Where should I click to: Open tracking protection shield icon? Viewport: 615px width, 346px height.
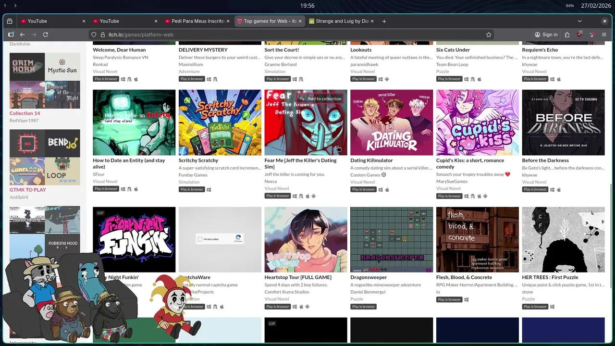94,35
